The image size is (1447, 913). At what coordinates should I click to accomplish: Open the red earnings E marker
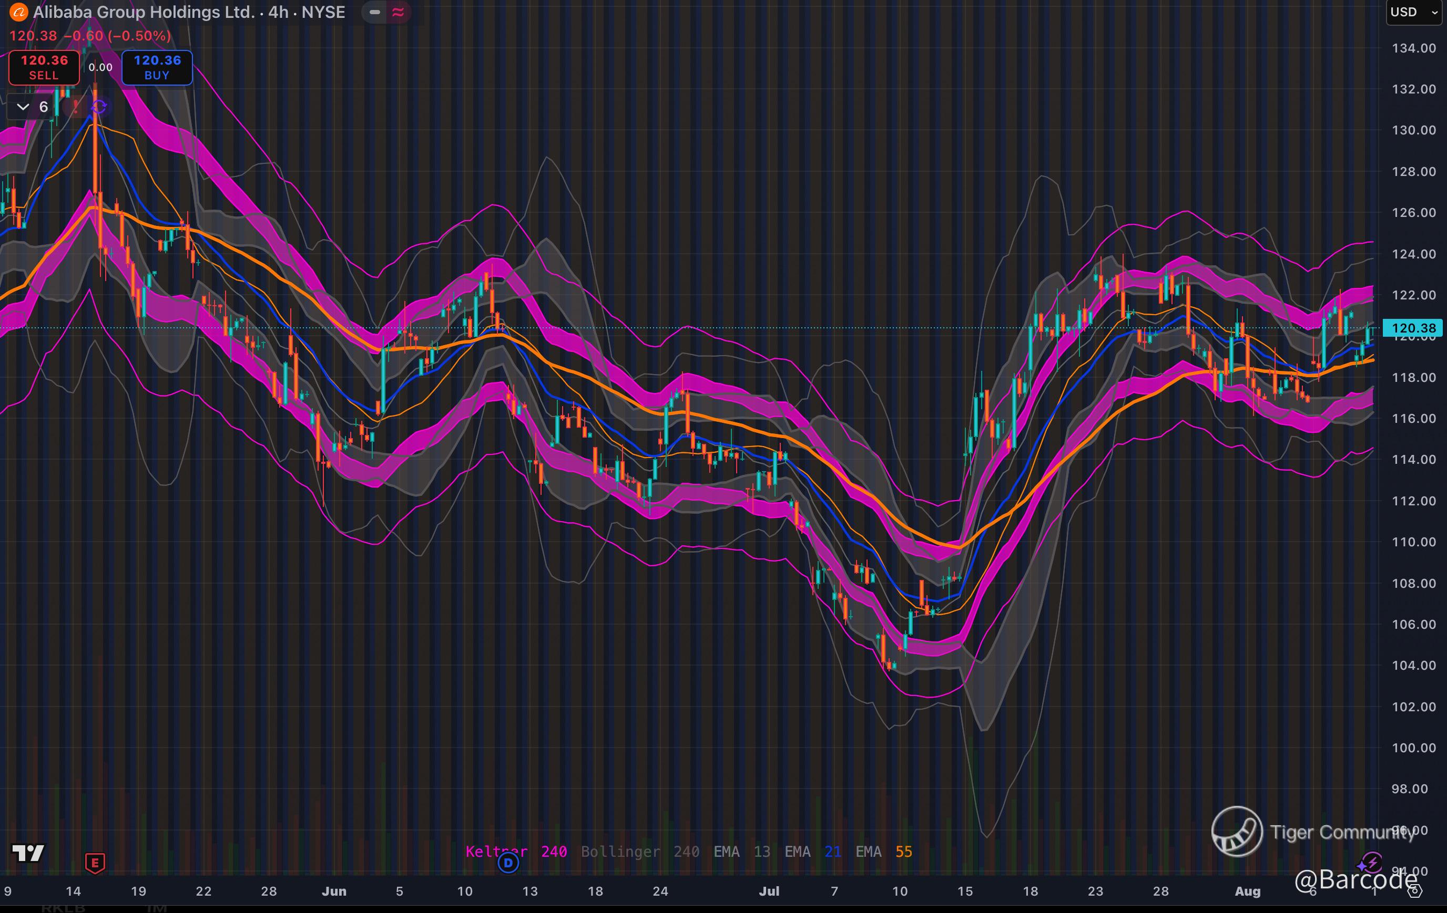click(95, 863)
